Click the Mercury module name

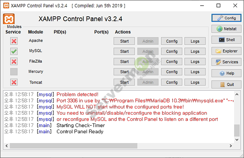pyautogui.click(x=35, y=71)
